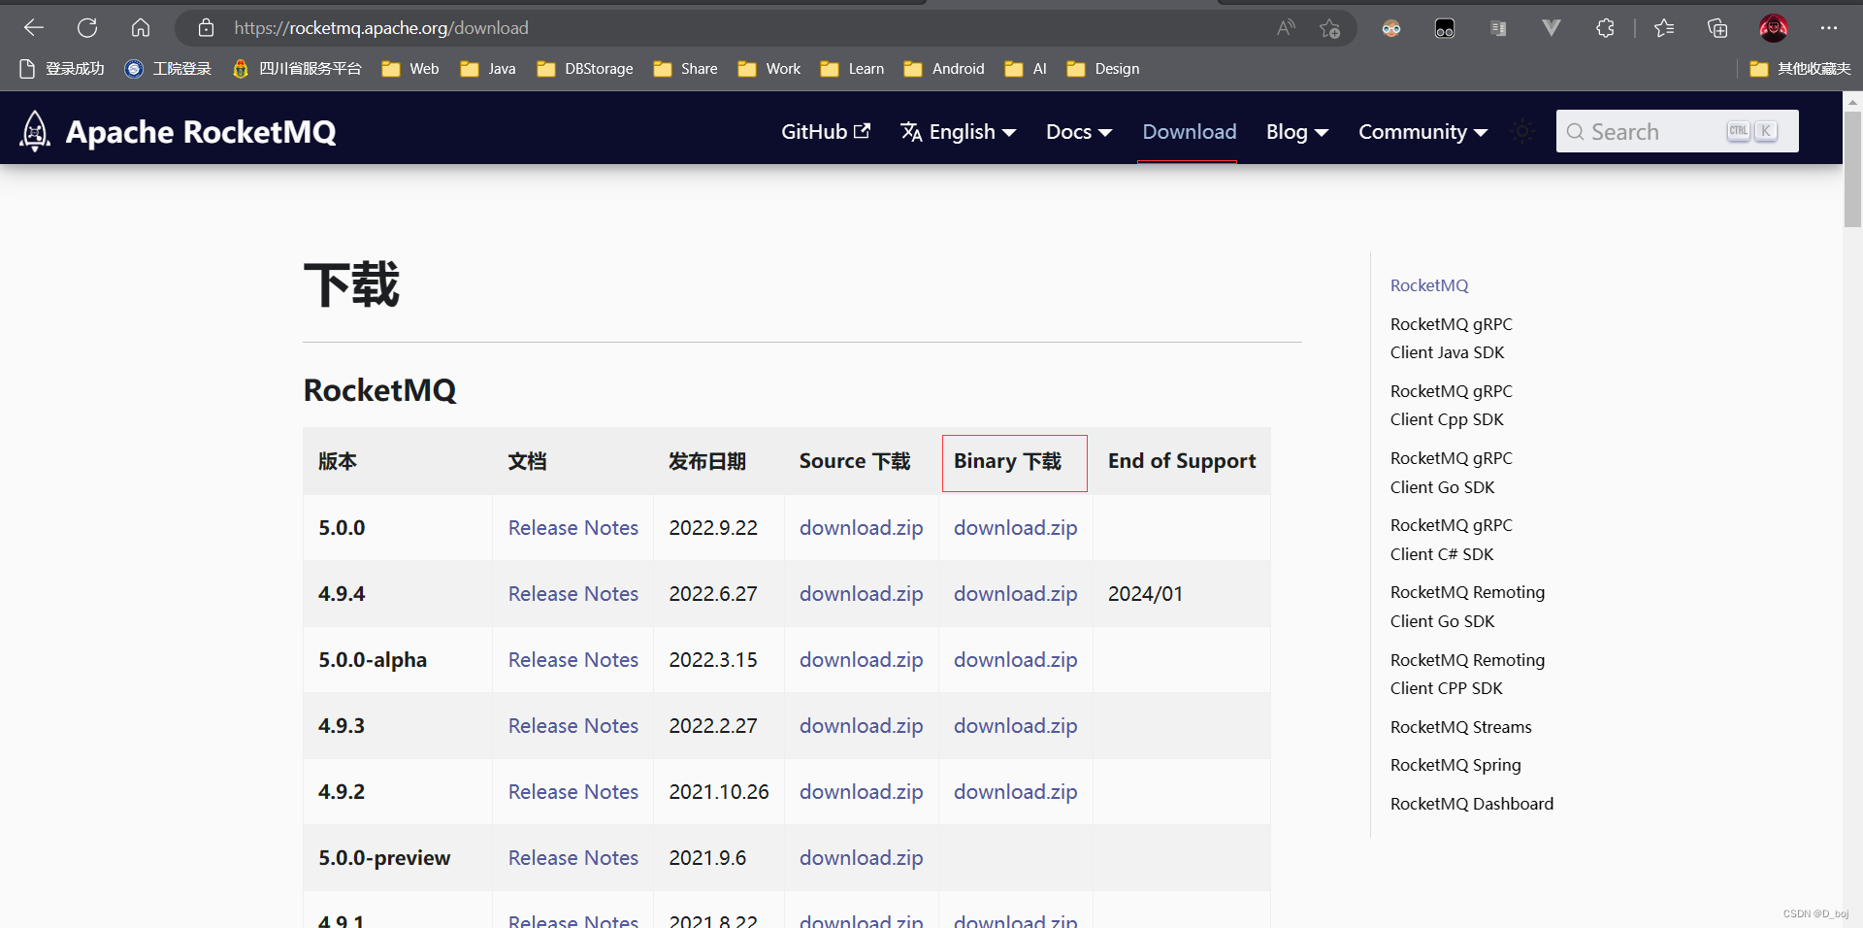Expand the English language dropdown
The width and height of the screenshot is (1863, 928).
tap(958, 131)
